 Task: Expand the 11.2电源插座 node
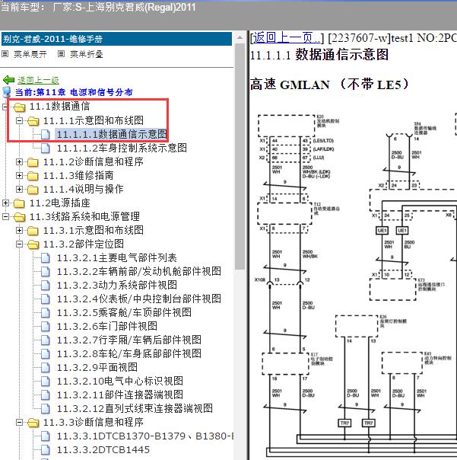click(5, 203)
